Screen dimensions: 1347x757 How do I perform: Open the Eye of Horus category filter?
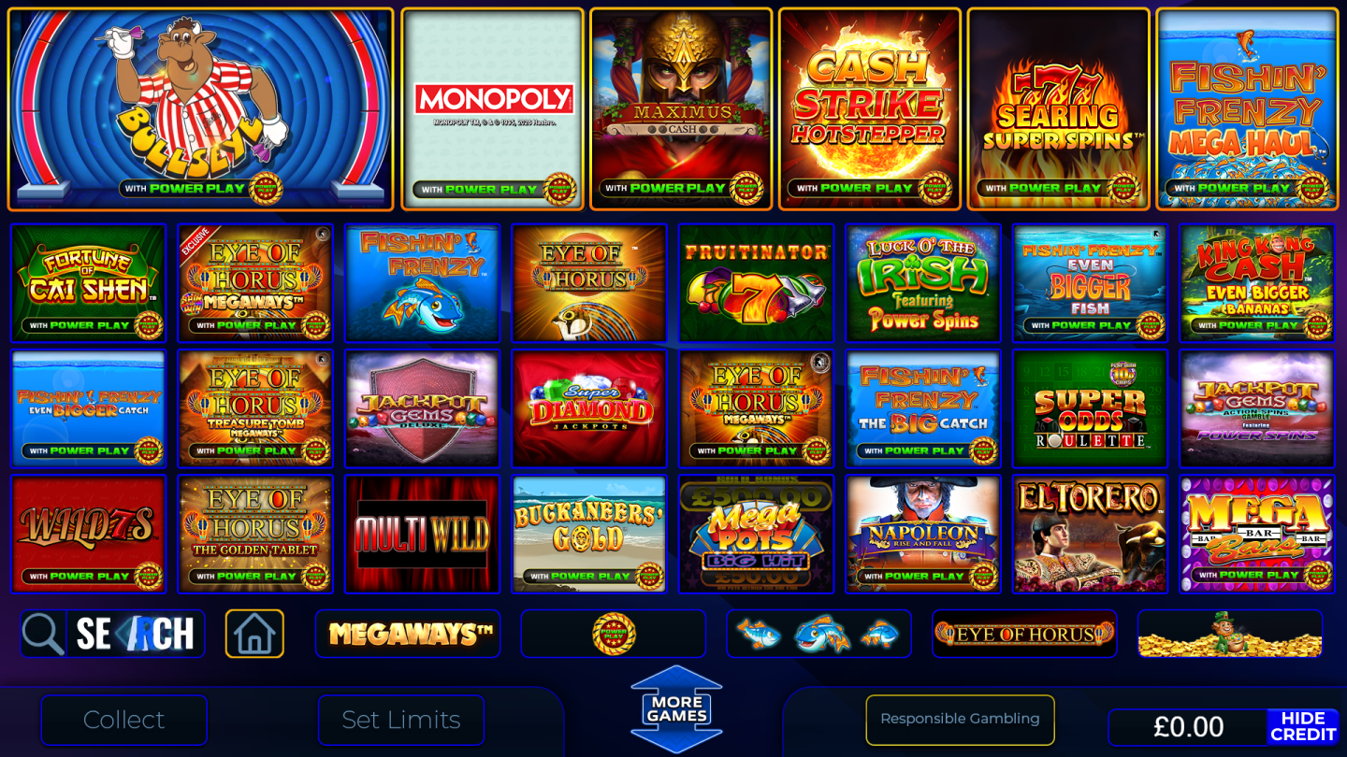point(1024,634)
